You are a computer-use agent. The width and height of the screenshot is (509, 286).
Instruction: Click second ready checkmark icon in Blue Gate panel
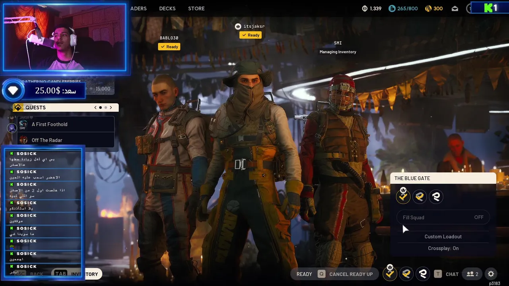420,196
